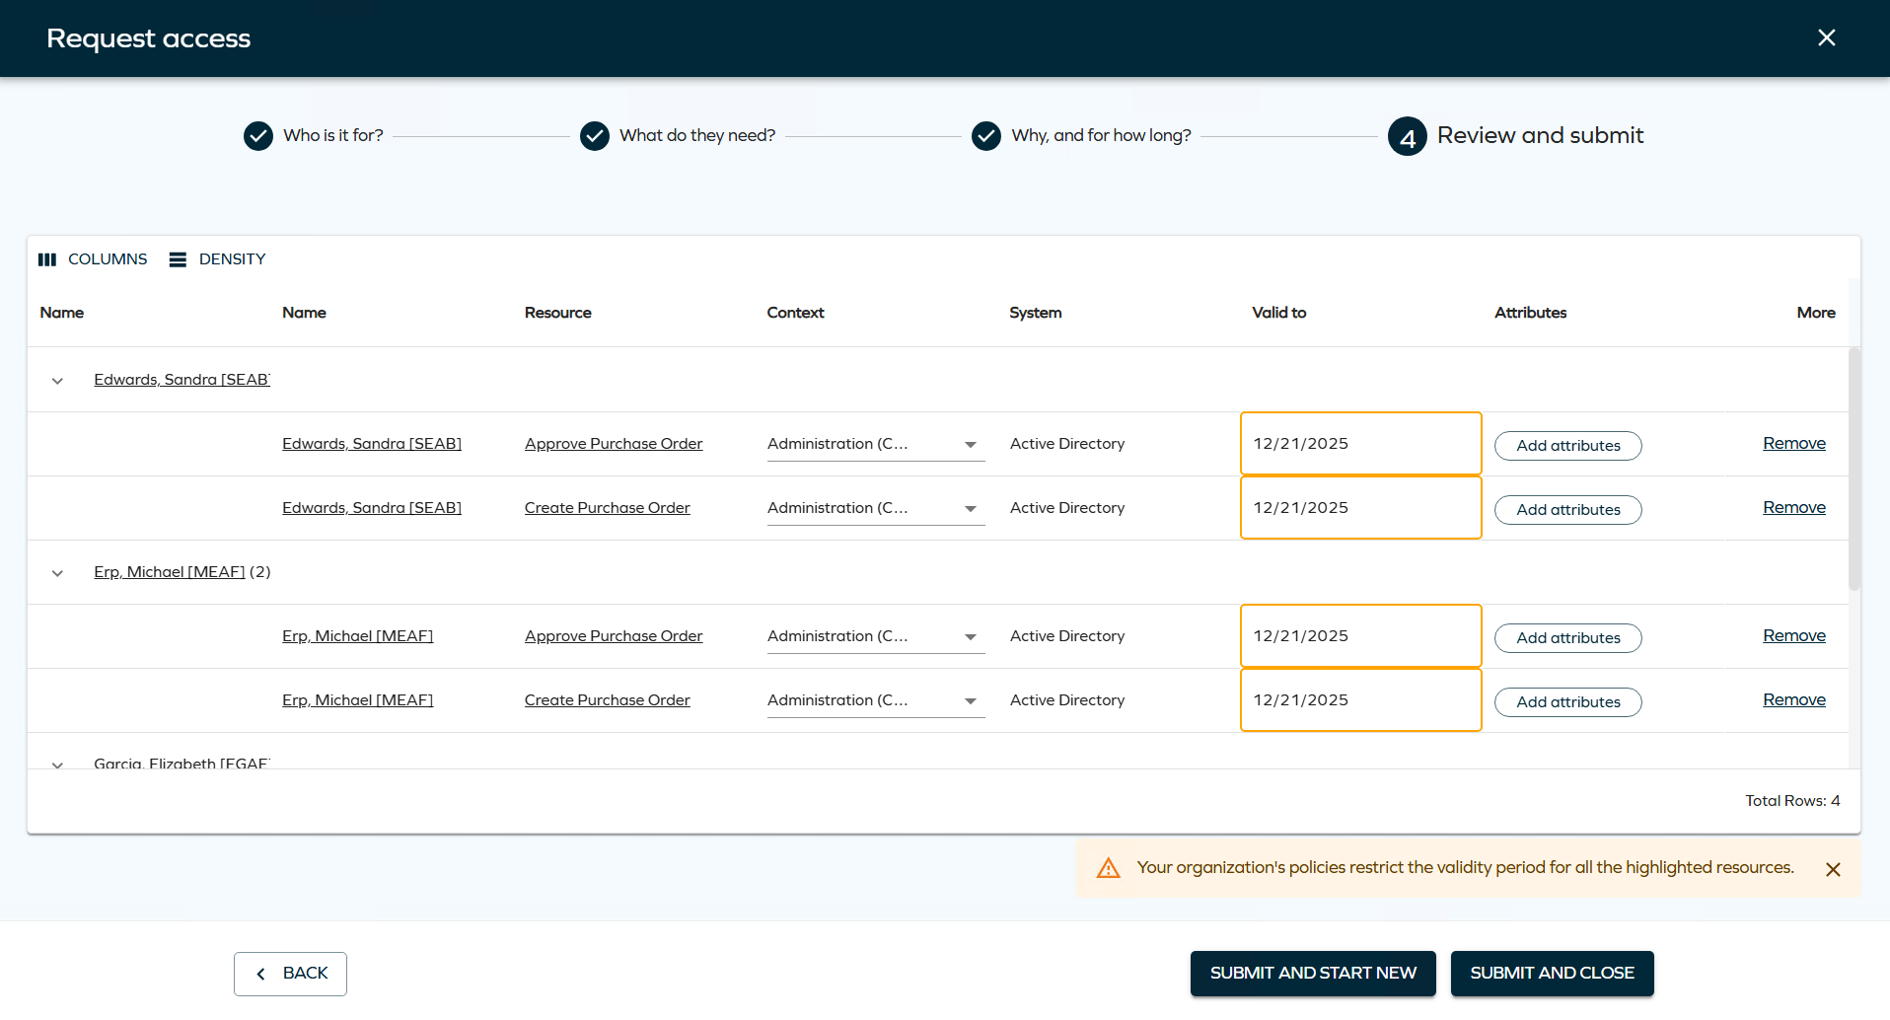Click the DENSITY adjustment icon

tap(178, 258)
